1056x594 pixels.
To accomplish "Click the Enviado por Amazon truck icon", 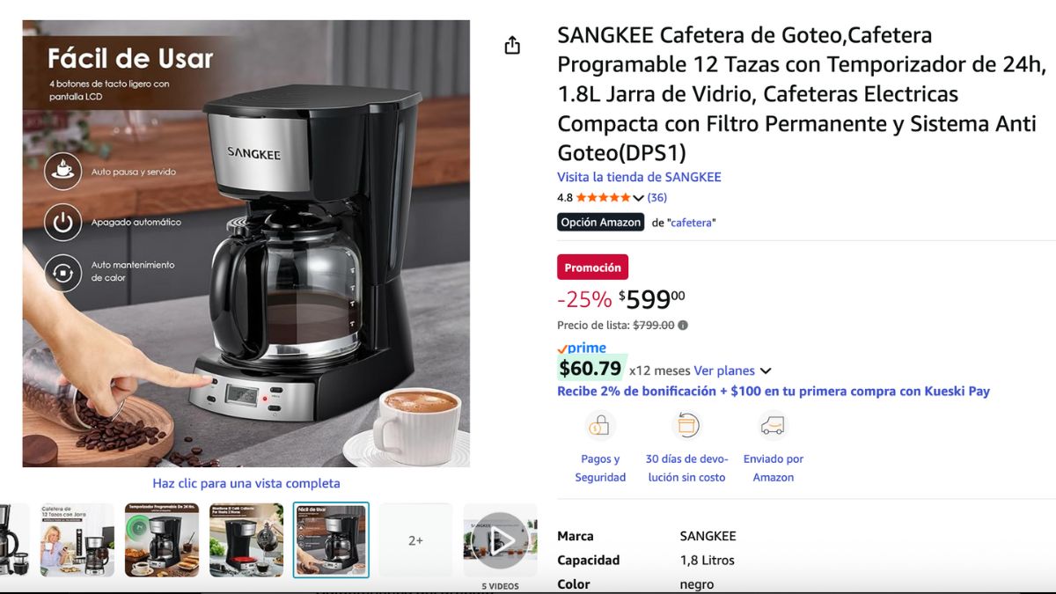I will click(773, 426).
